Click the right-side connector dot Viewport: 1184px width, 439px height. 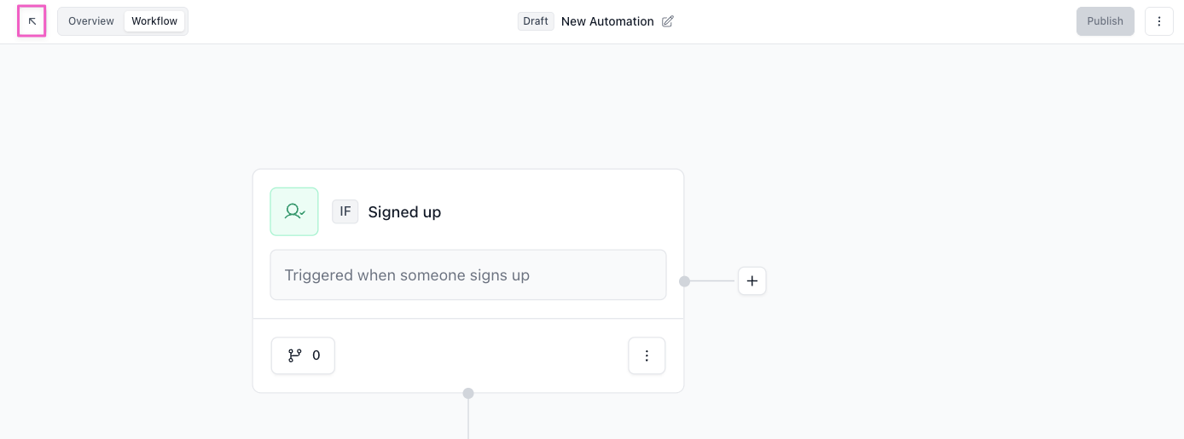click(x=684, y=281)
